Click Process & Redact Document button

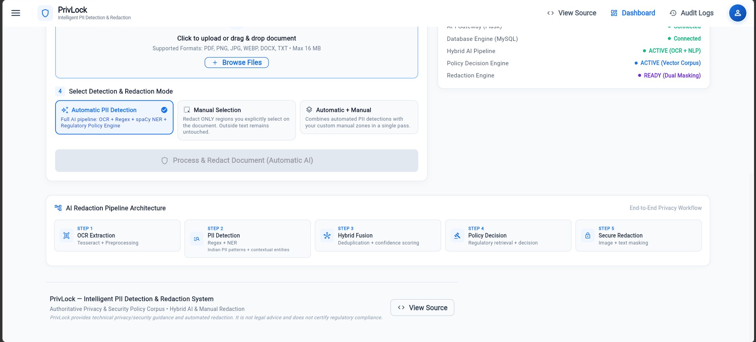coord(237,160)
